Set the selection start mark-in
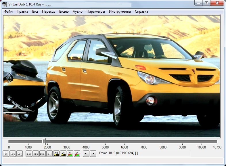Image resolution: width=226 pixels, height=166 pixels. 86,154
